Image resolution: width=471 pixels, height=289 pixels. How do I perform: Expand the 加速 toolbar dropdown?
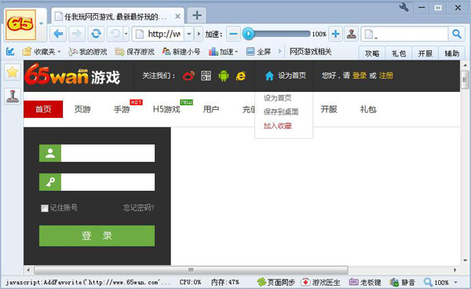pyautogui.click(x=223, y=52)
